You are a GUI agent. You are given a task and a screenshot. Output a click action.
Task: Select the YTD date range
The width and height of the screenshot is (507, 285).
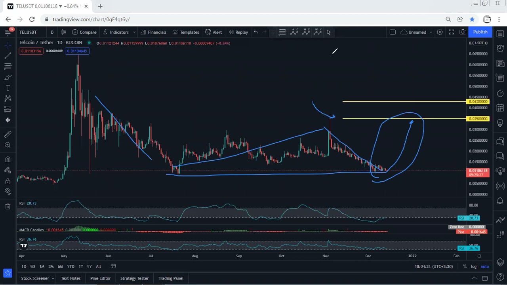(x=71, y=266)
